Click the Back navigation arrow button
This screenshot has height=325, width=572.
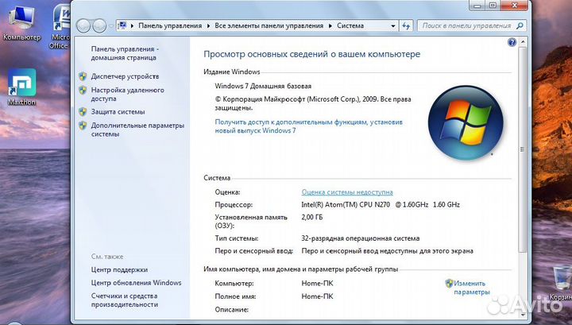click(x=83, y=26)
